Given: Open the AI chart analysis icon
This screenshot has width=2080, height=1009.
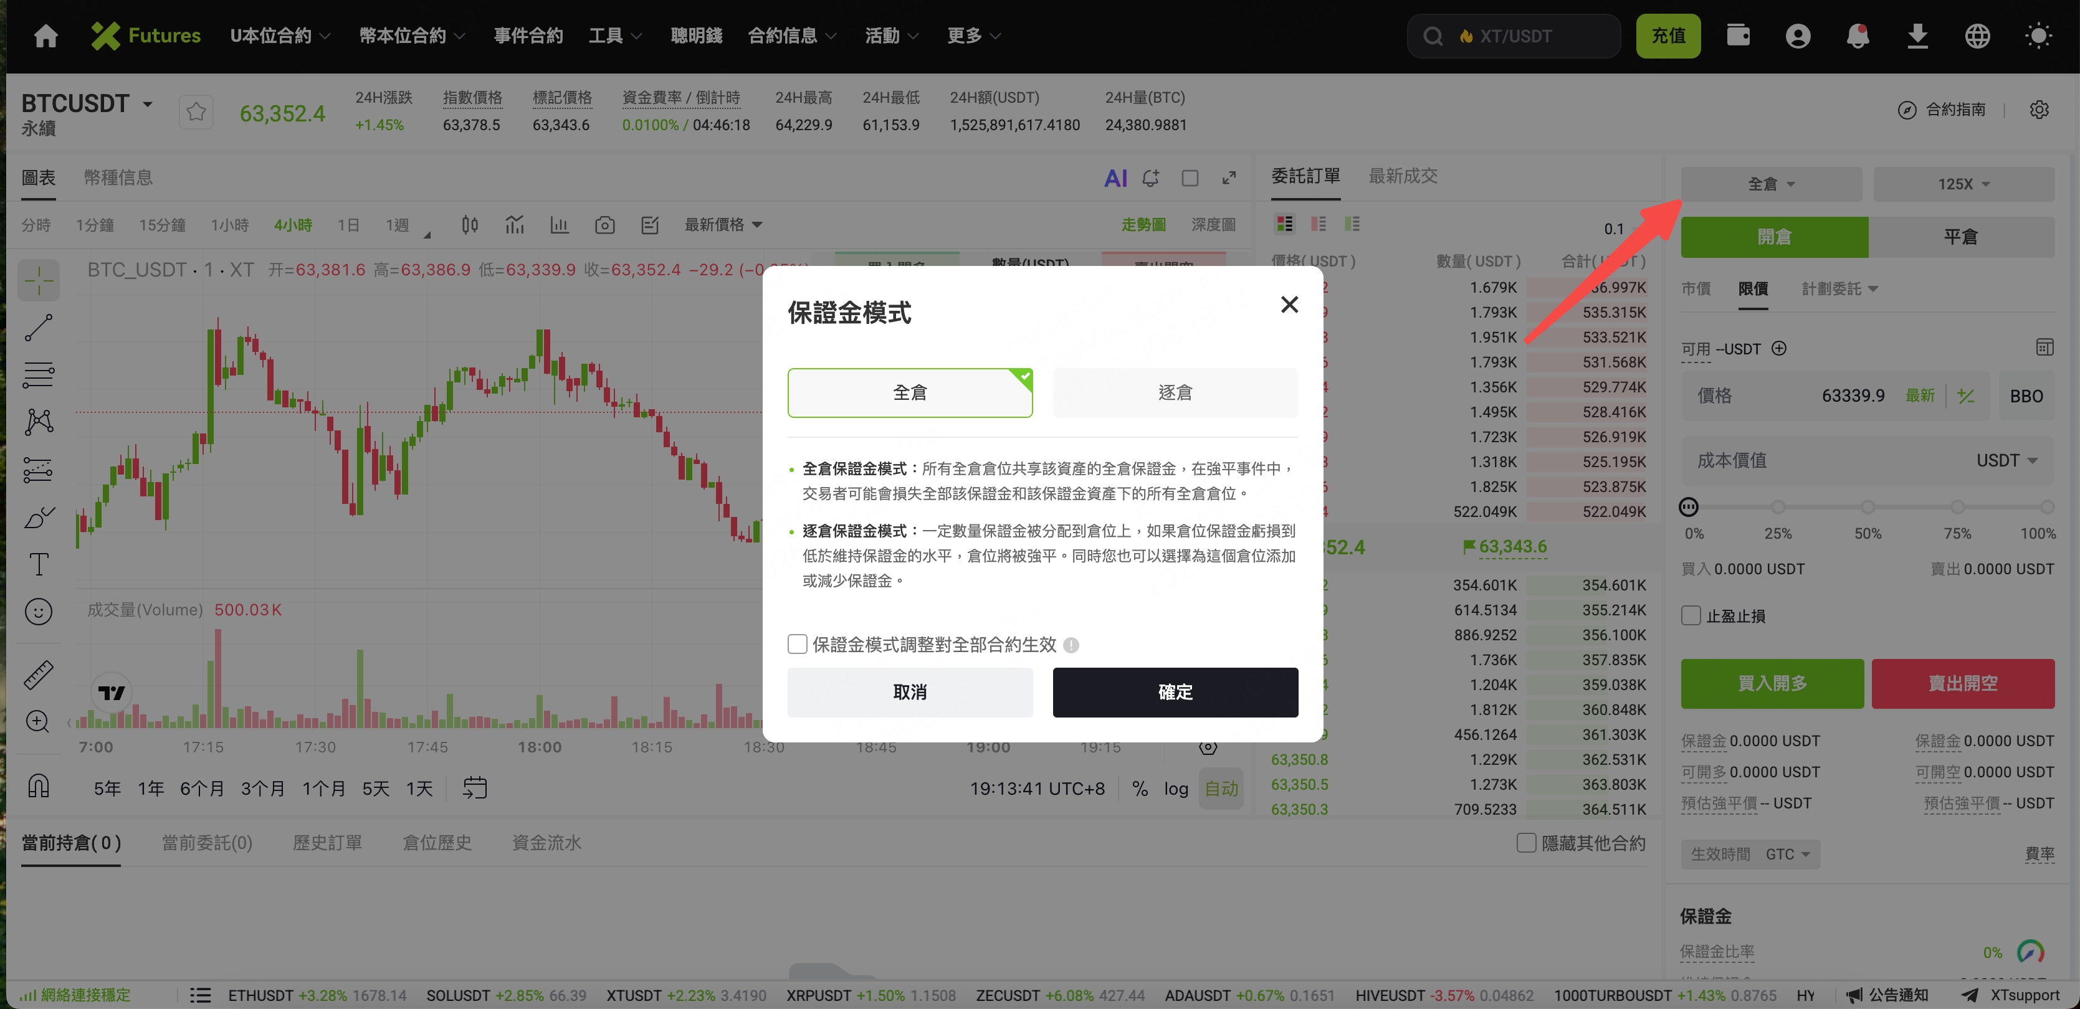Looking at the screenshot, I should click(x=1115, y=178).
